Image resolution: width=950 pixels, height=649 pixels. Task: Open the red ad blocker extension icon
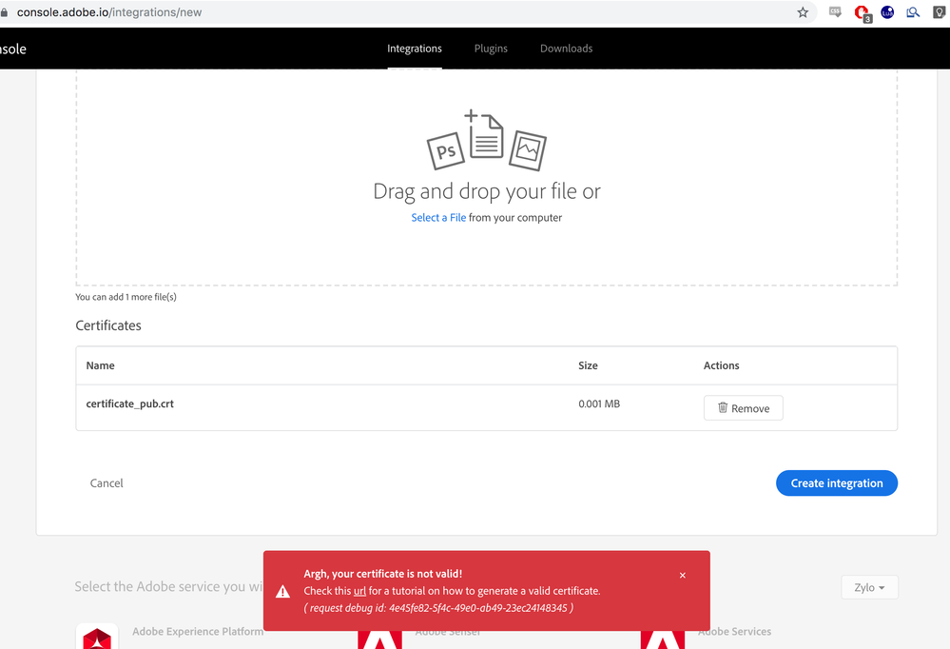pyautogui.click(x=862, y=12)
